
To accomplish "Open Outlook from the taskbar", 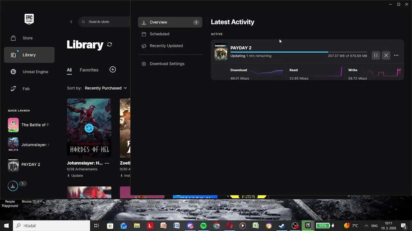I will [x=124, y=226].
